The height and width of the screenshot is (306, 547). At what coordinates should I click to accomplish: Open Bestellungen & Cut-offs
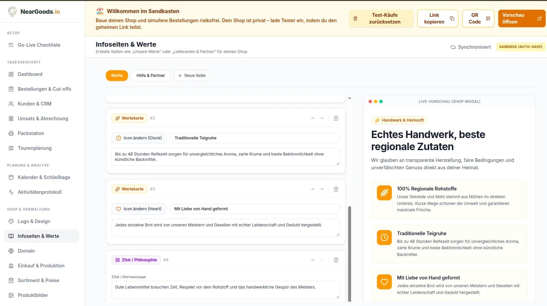pyautogui.click(x=42, y=89)
